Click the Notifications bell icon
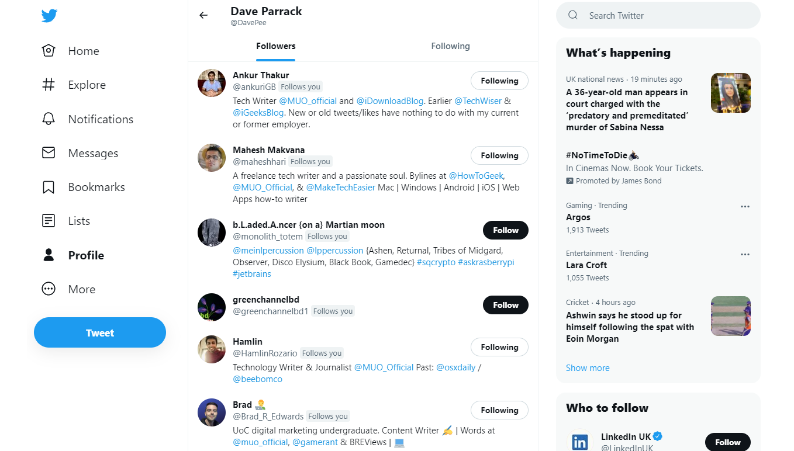Viewport: 794px width, 451px height. point(49,119)
